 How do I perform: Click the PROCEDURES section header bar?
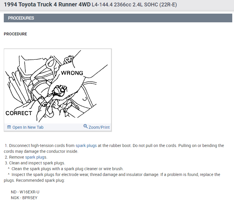coord(118,18)
